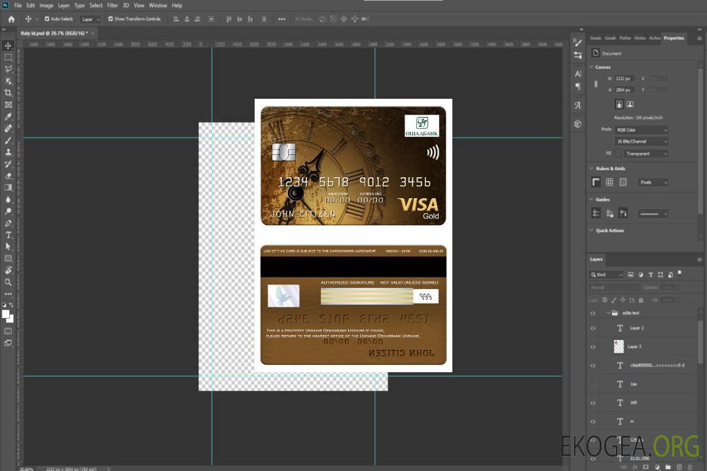Click the foreground/background color swatches

click(x=8, y=317)
